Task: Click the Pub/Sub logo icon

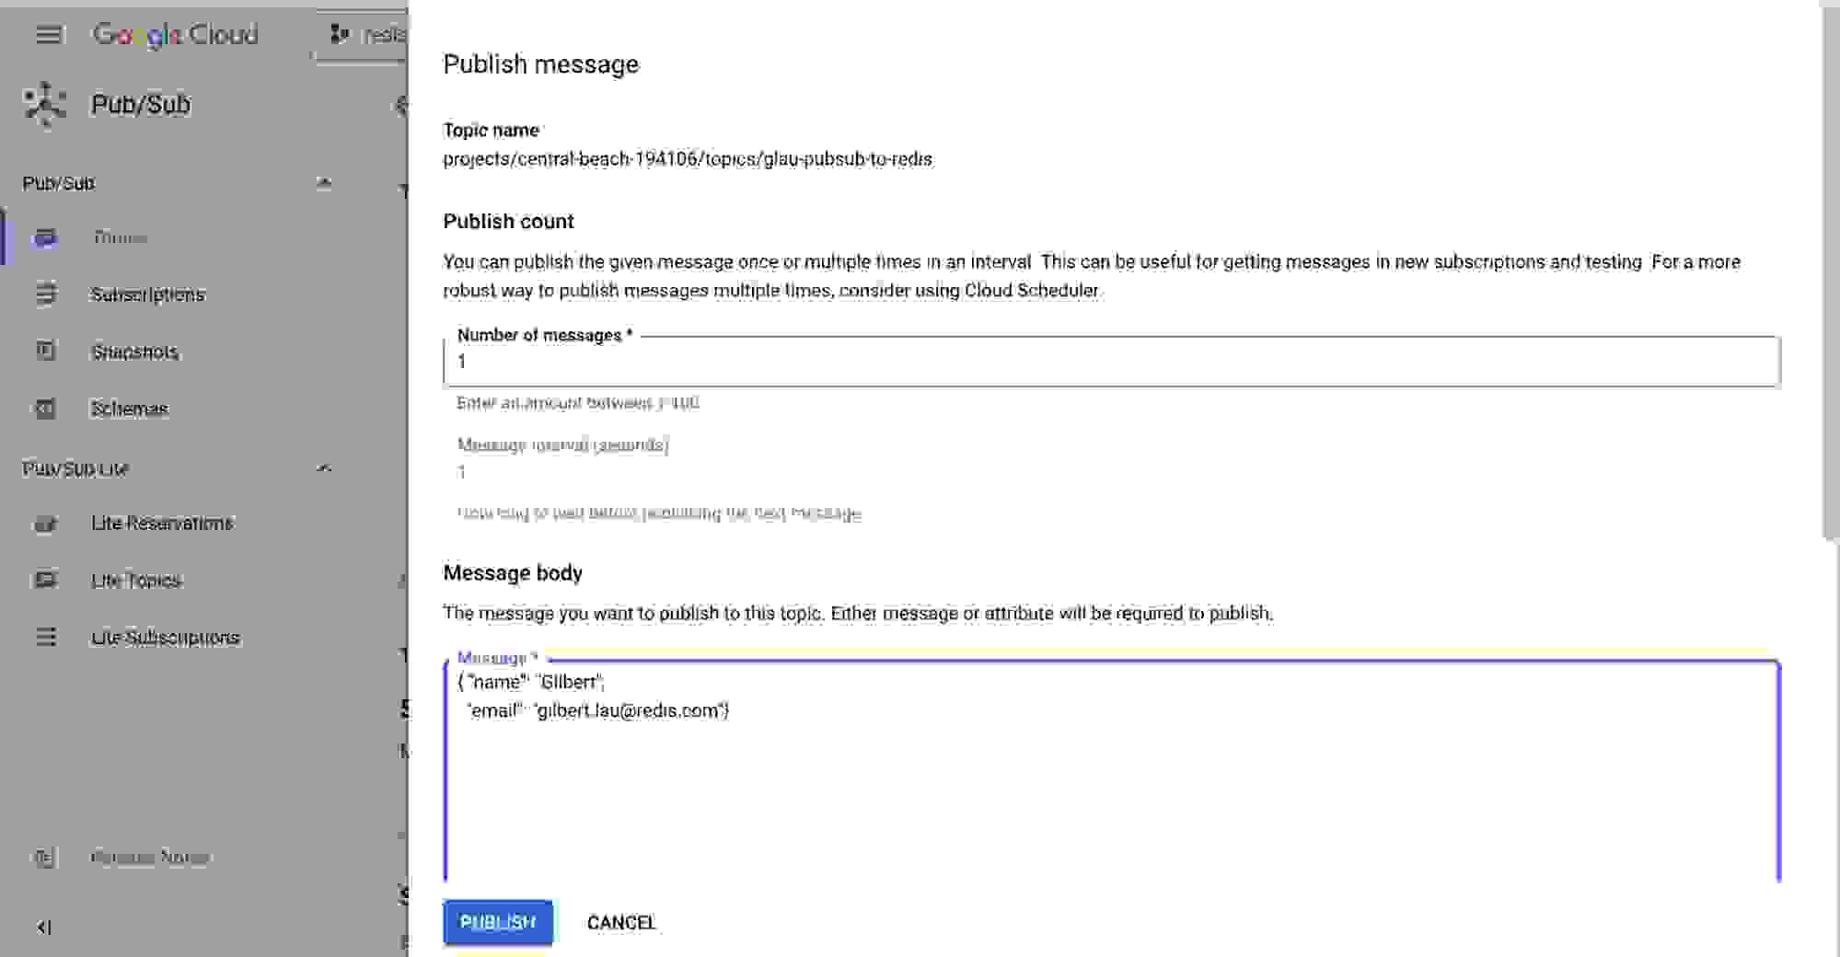Action: 44,103
